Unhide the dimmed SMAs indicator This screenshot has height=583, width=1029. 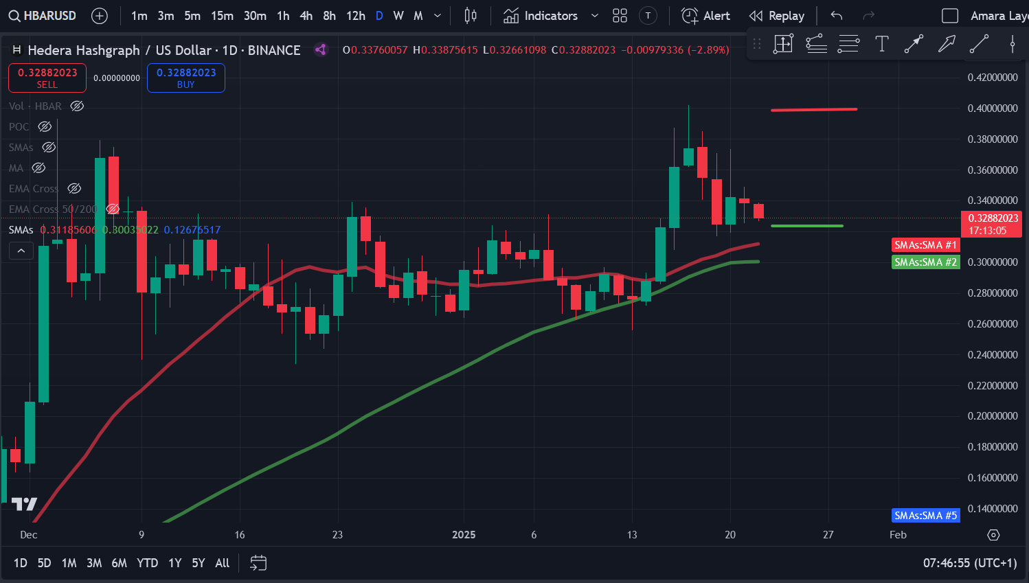click(x=49, y=147)
